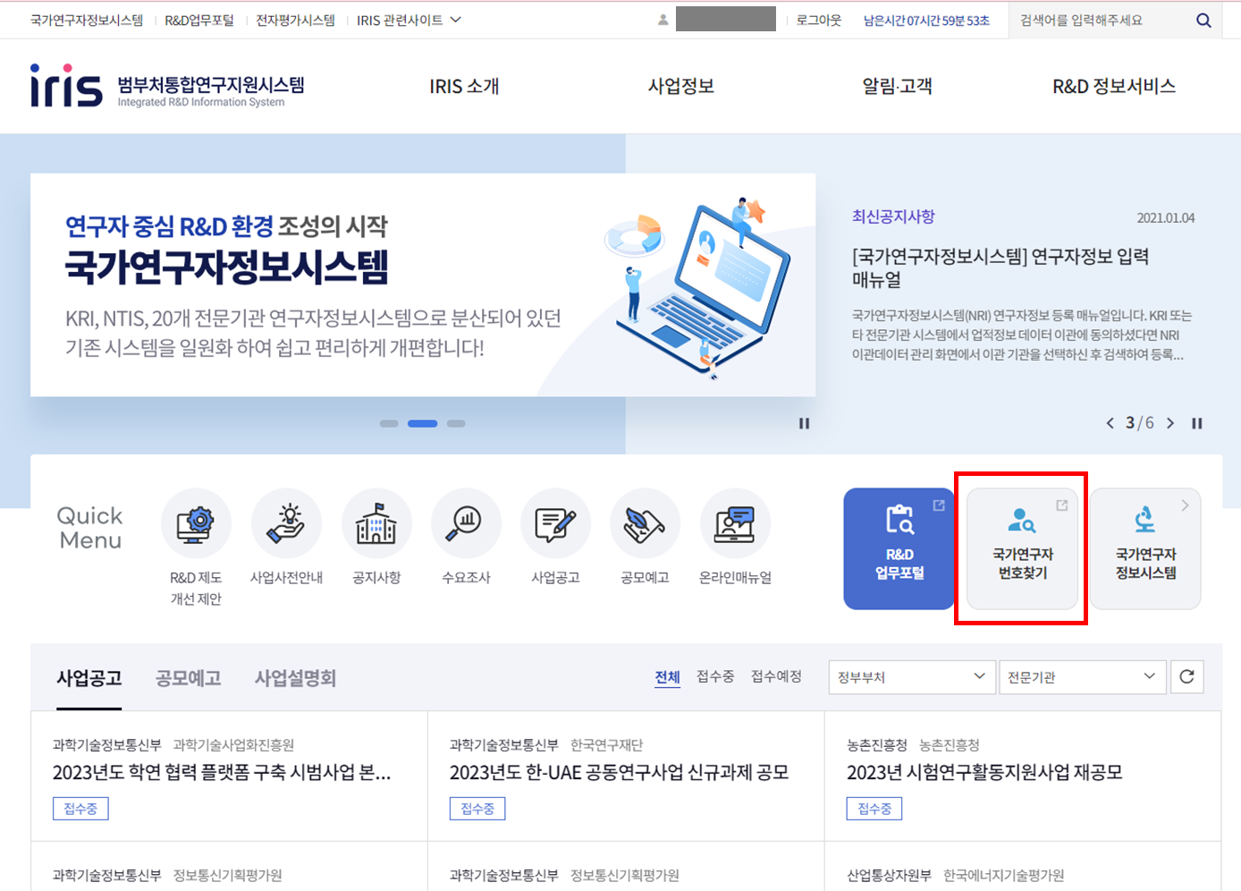Open the 정부부처 dropdown
The width and height of the screenshot is (1241, 891).
pyautogui.click(x=912, y=677)
